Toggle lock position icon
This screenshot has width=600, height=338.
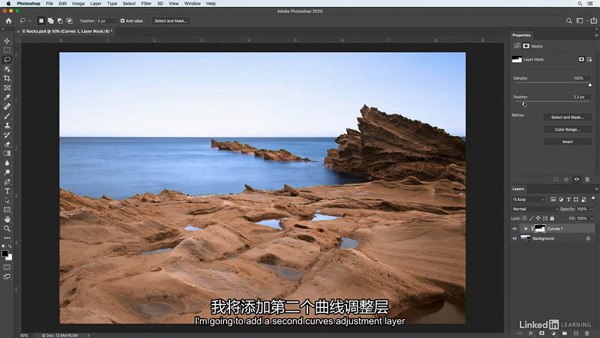click(538, 218)
